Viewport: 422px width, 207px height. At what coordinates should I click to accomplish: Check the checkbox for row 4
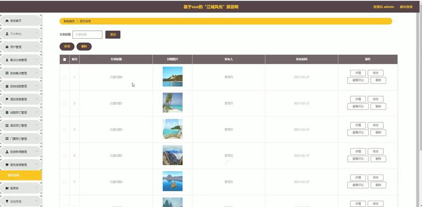[x=65, y=156]
